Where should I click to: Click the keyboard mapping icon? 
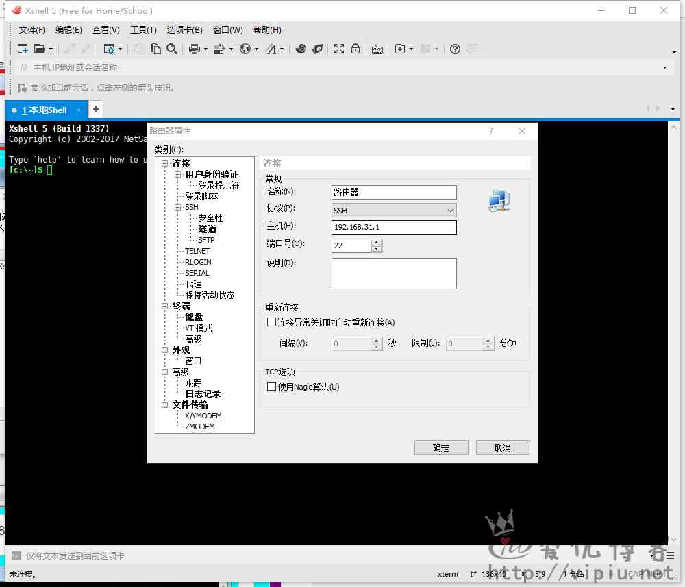tap(377, 49)
